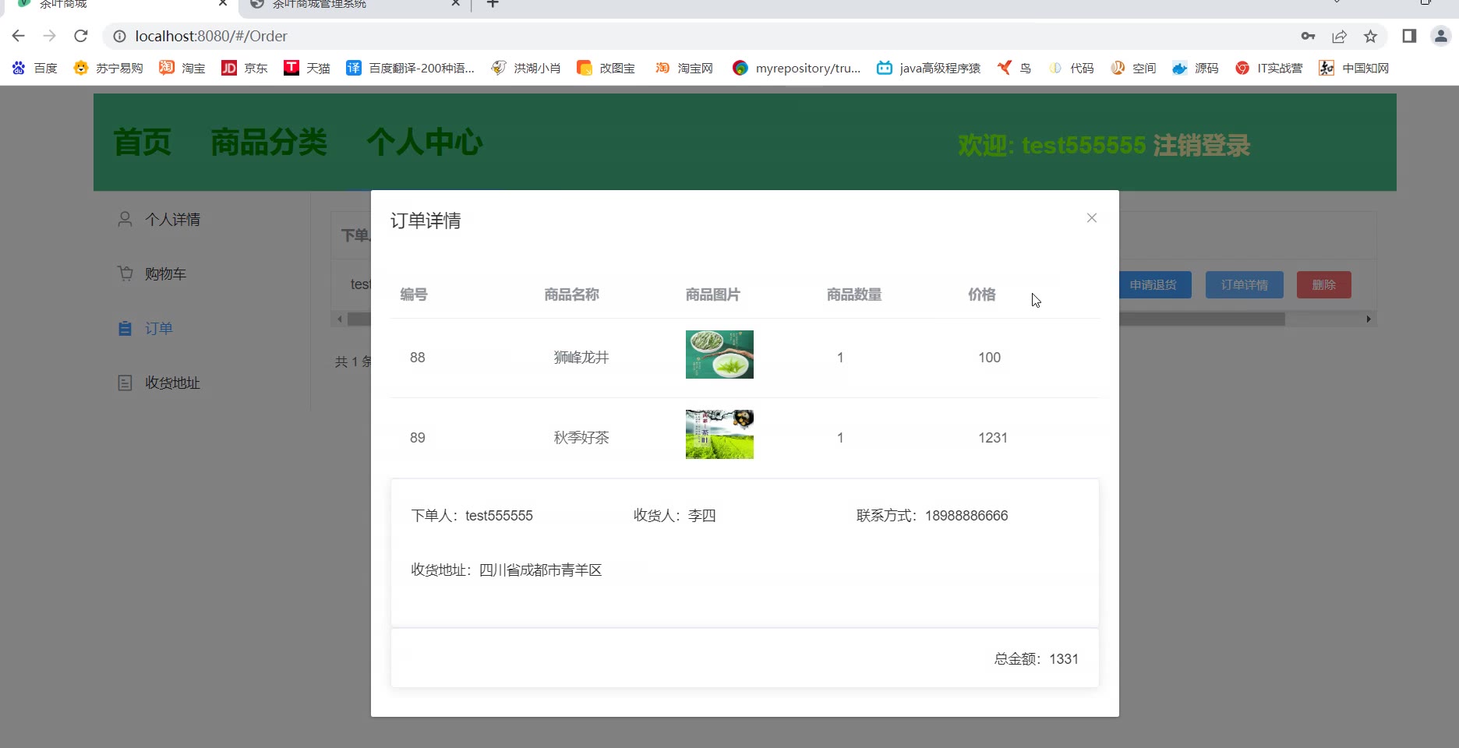Click the bookmark star icon
1459x748 pixels.
tap(1370, 36)
